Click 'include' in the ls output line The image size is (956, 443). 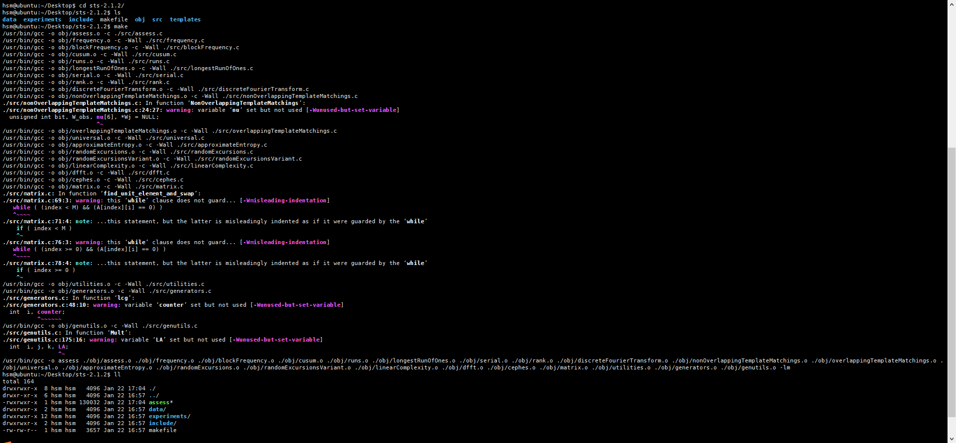click(x=81, y=19)
